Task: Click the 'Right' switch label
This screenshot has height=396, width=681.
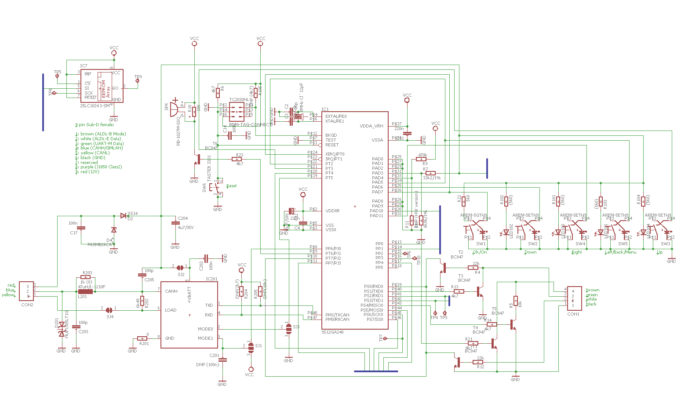Action: click(x=576, y=252)
